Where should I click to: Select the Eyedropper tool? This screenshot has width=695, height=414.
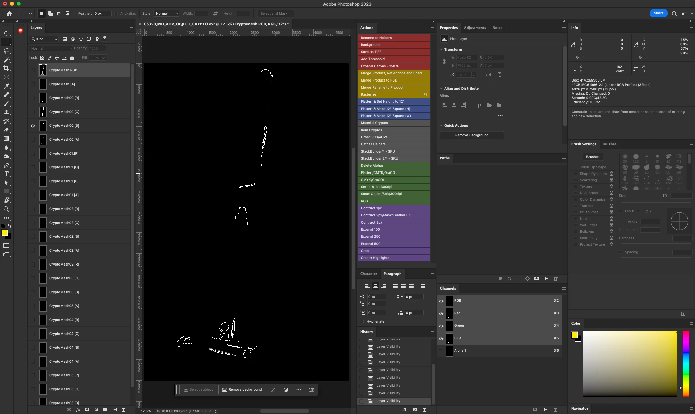(x=6, y=86)
